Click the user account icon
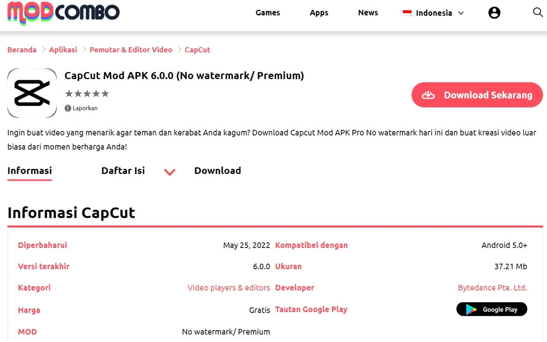 click(x=495, y=13)
